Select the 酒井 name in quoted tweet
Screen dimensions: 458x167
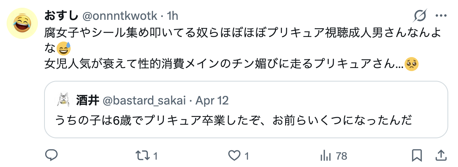coord(87,101)
